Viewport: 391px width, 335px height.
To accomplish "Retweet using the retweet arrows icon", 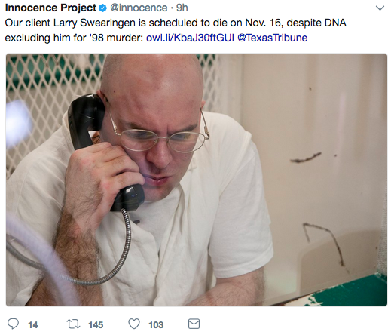I will [x=73, y=324].
